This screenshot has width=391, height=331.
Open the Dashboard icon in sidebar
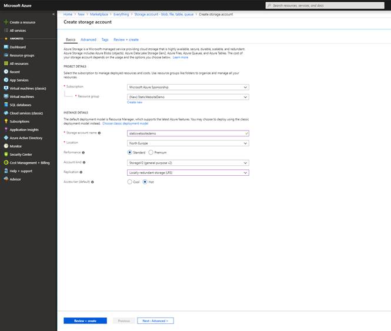pos(6,47)
